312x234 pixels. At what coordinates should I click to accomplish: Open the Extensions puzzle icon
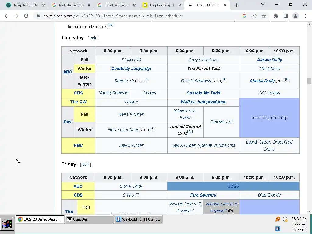(276, 16)
